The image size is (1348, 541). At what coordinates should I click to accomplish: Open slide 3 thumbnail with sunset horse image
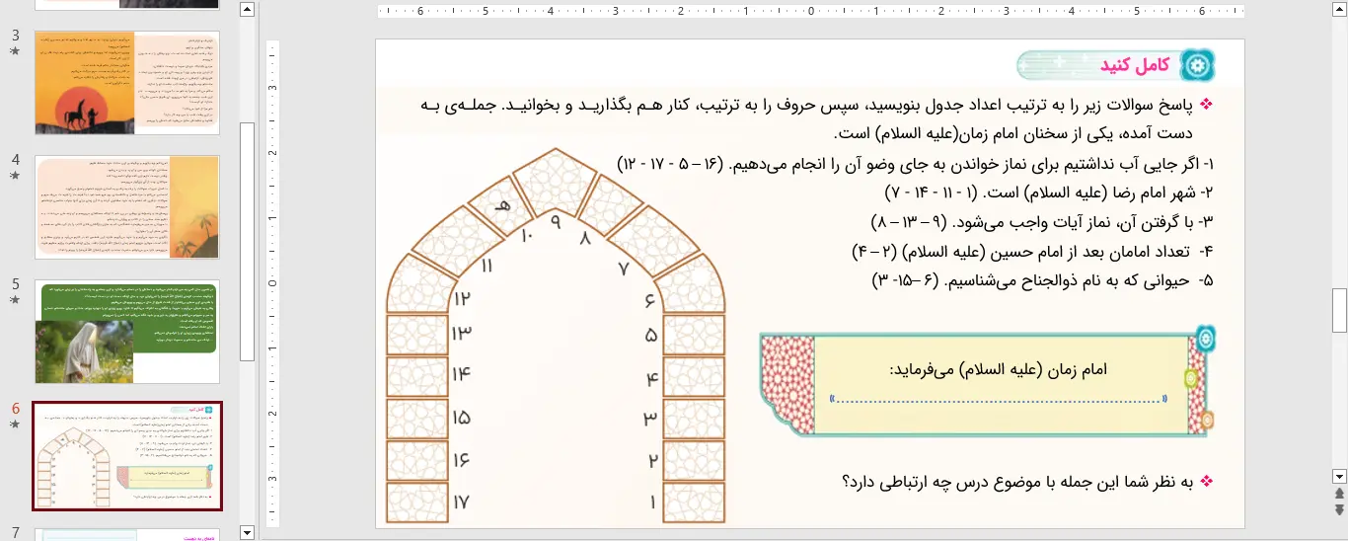(127, 82)
